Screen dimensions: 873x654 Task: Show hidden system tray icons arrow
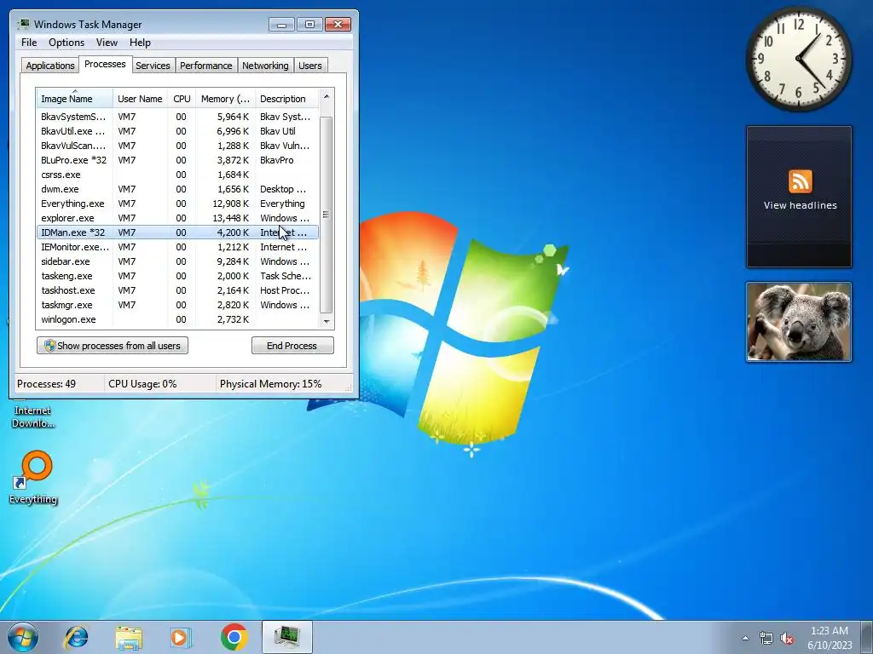click(x=745, y=638)
